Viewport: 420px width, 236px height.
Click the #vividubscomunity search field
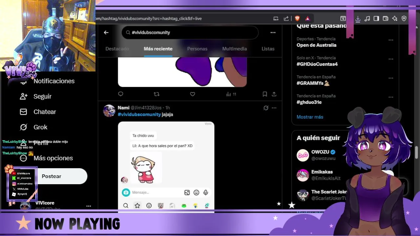point(190,32)
